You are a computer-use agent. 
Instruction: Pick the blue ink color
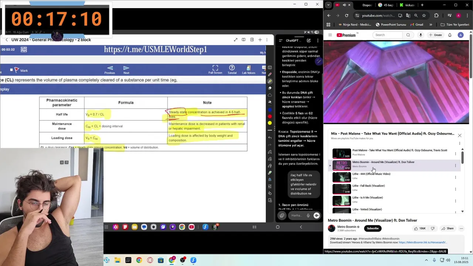(270, 109)
